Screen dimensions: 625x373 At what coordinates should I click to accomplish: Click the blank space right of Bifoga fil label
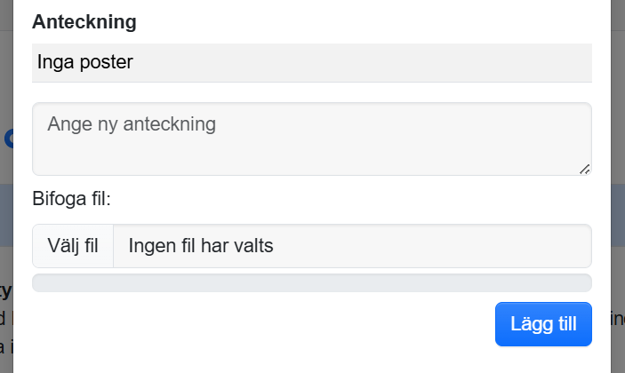[x=356, y=199]
